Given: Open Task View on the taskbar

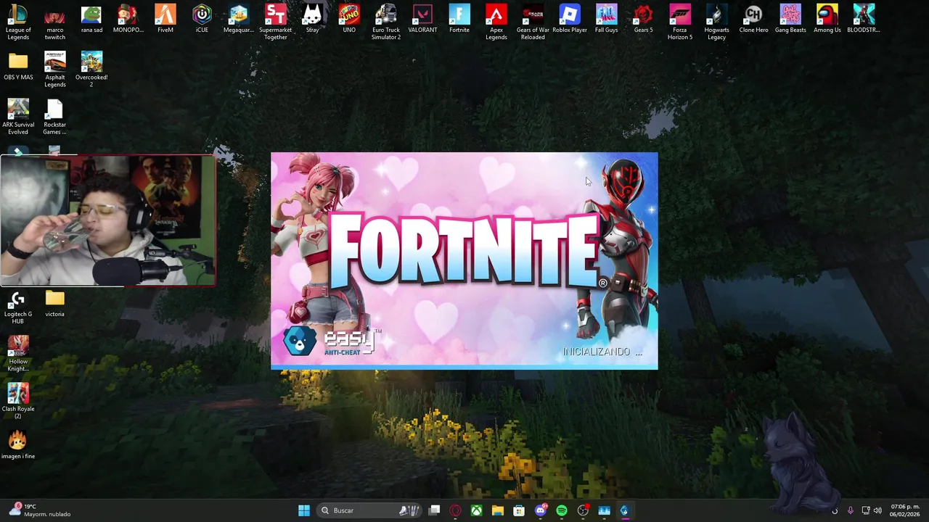Looking at the screenshot, I should click(434, 510).
